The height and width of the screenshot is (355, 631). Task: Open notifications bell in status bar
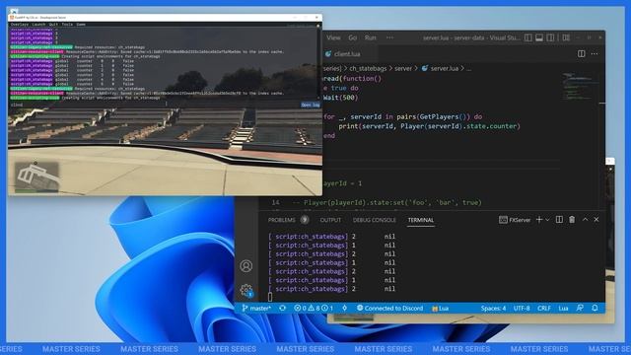click(x=595, y=309)
